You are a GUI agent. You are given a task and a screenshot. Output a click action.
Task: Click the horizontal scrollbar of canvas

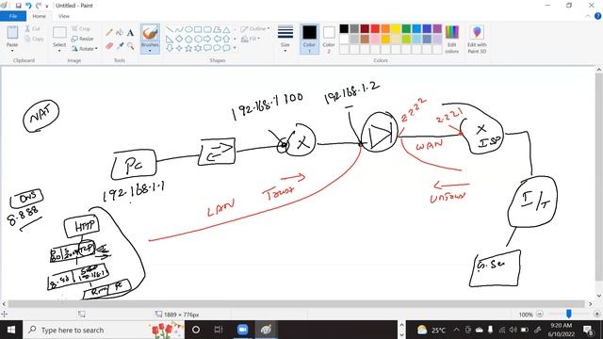[x=296, y=303]
